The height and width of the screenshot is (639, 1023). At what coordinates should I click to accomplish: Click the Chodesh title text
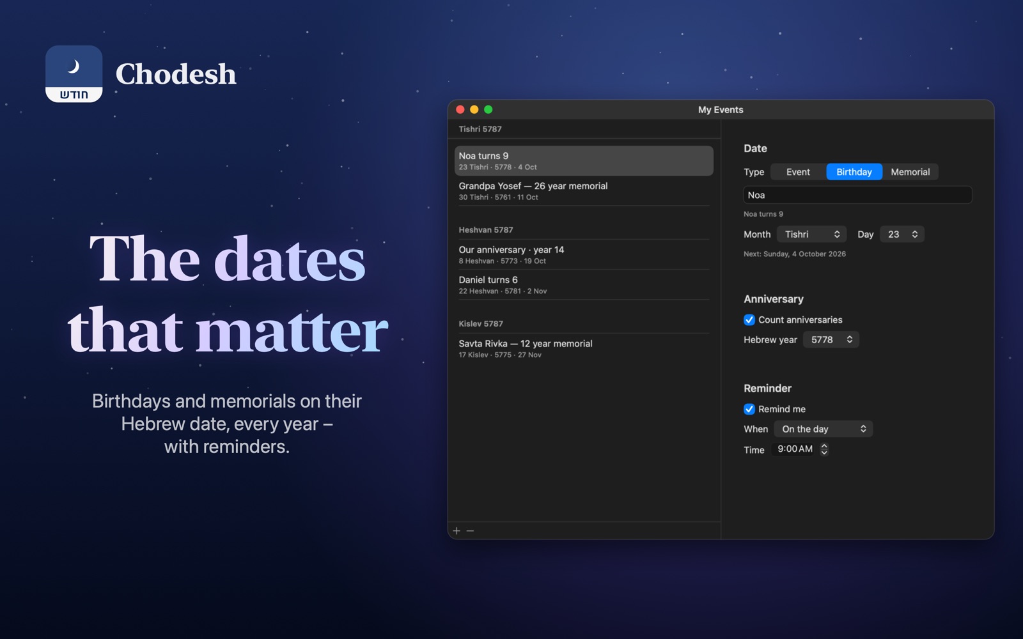click(x=176, y=74)
